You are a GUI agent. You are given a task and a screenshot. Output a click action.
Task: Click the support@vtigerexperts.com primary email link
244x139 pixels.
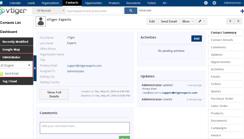[84, 66]
